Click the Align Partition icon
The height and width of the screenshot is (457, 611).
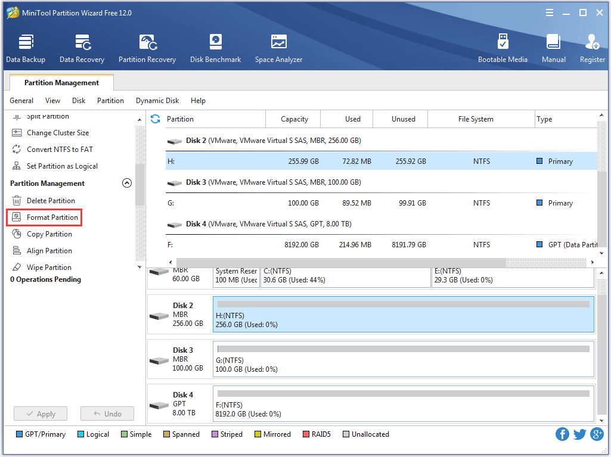pos(17,250)
